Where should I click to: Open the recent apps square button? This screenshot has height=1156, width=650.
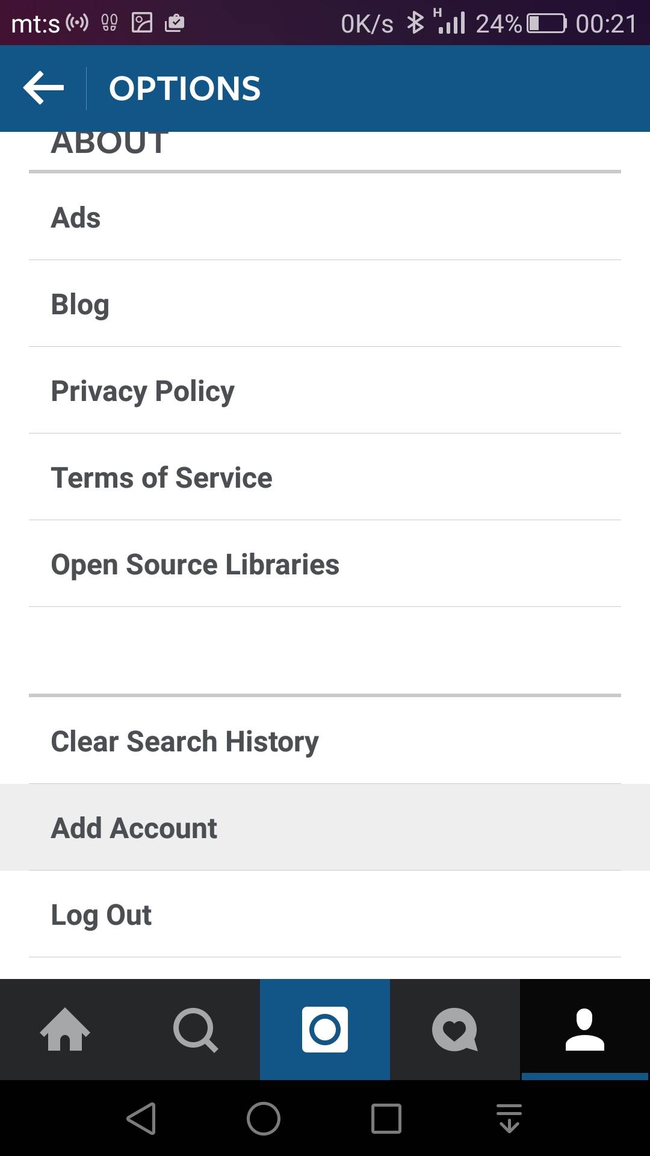[386, 1119]
